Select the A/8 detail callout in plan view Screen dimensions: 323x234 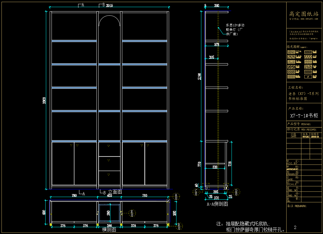(x=176, y=196)
